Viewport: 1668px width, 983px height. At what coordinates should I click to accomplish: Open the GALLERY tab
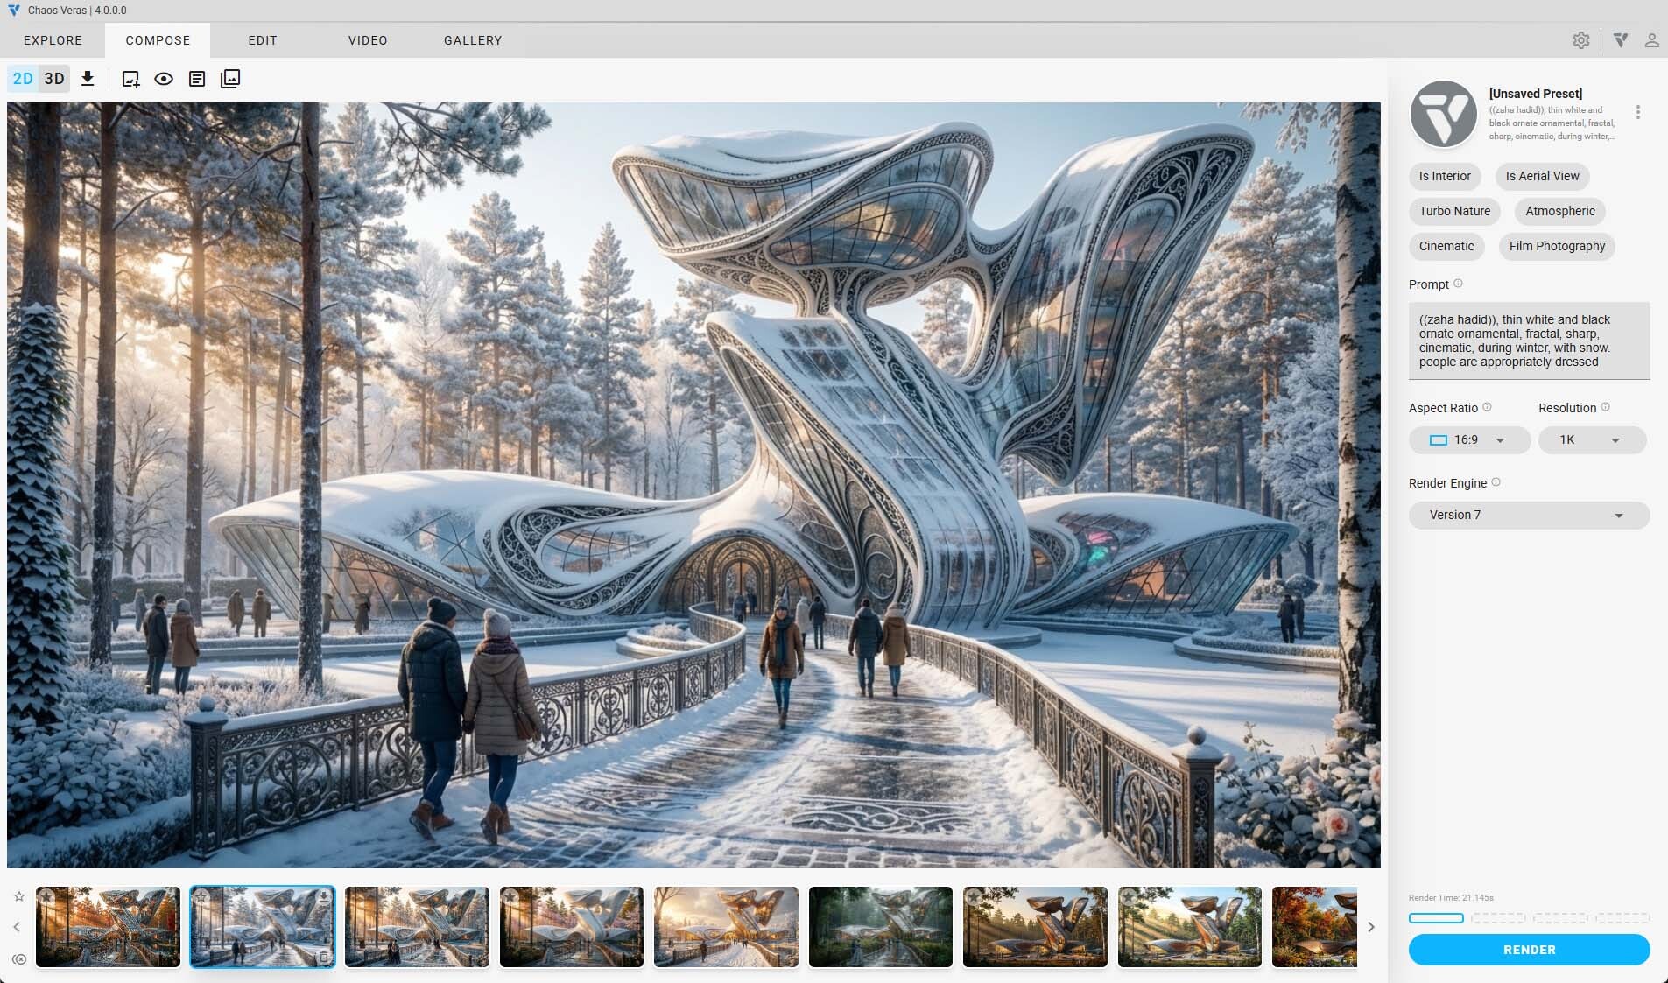[473, 40]
